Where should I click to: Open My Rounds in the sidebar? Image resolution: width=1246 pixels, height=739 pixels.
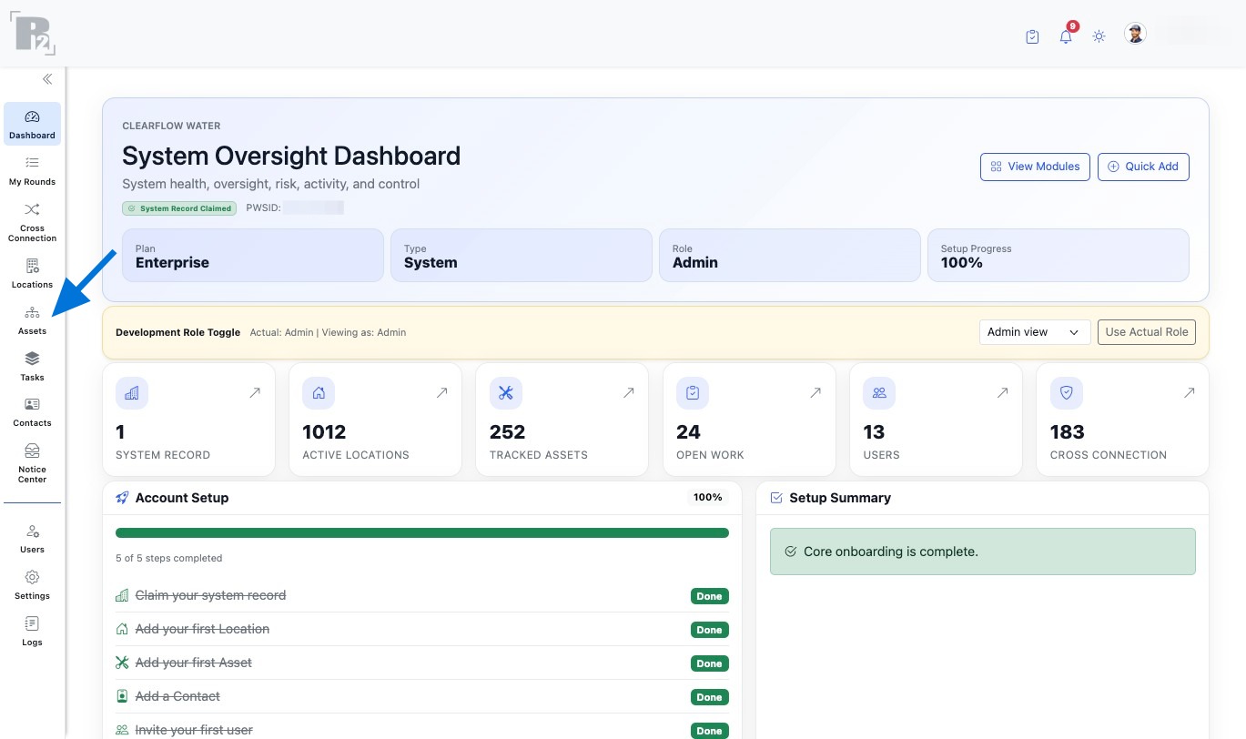pyautogui.click(x=32, y=171)
